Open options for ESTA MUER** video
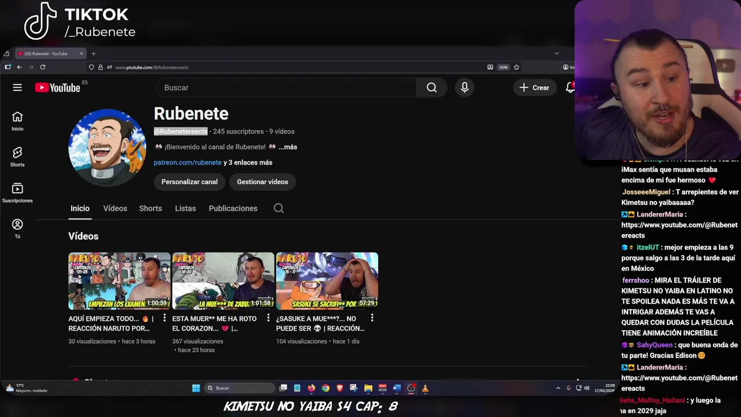Viewport: 741px width, 417px height. tap(268, 318)
